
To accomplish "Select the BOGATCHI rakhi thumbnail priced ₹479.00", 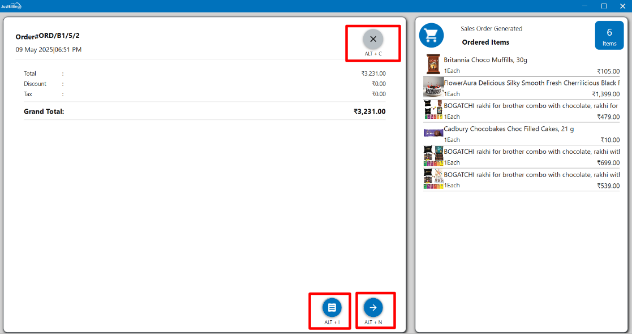I will [433, 110].
